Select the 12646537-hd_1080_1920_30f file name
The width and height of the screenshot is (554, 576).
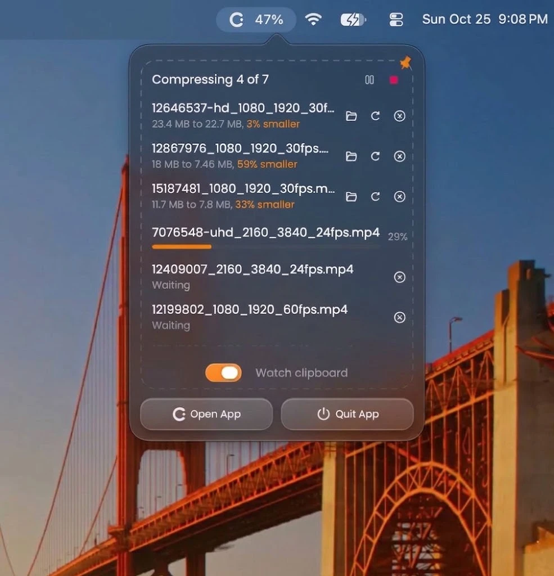pyautogui.click(x=243, y=108)
